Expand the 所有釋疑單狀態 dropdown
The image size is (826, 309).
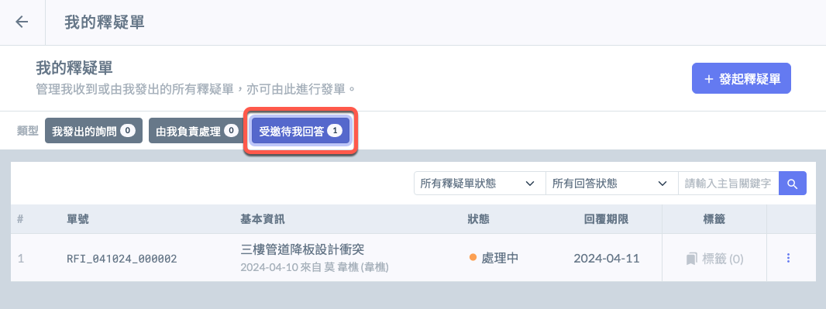[x=480, y=184]
